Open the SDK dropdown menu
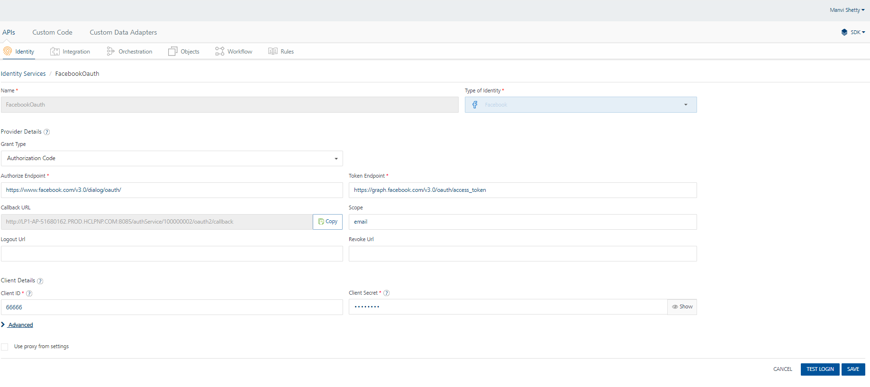This screenshot has height=387, width=870. [853, 32]
